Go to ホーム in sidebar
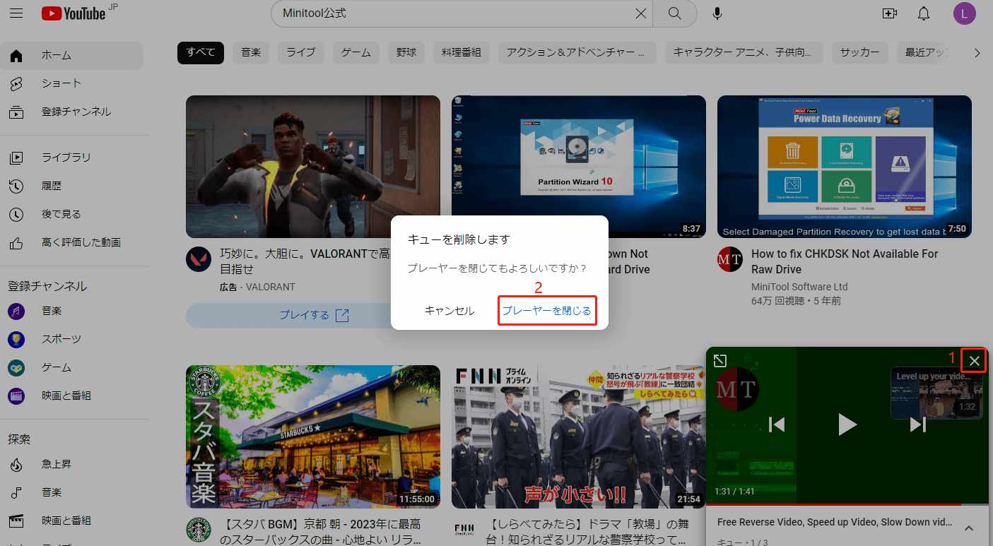The image size is (993, 546). 72,55
